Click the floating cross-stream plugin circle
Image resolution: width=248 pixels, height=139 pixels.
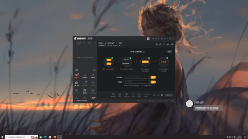189,104
